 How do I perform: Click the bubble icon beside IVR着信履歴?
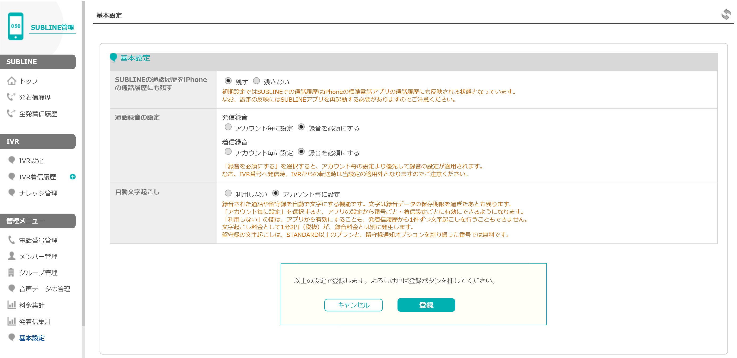pos(12,176)
